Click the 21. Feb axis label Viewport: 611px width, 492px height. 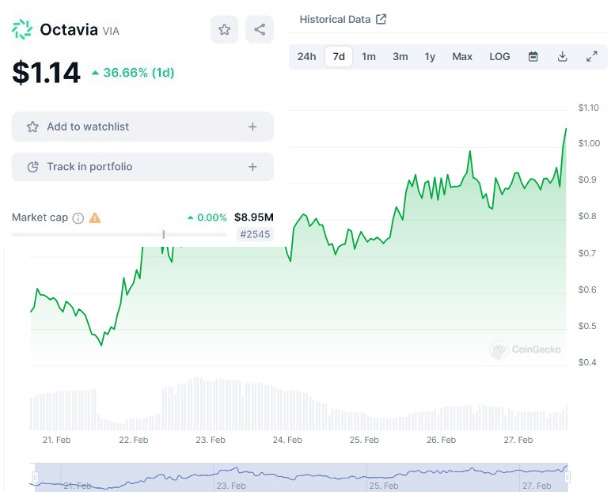click(56, 440)
